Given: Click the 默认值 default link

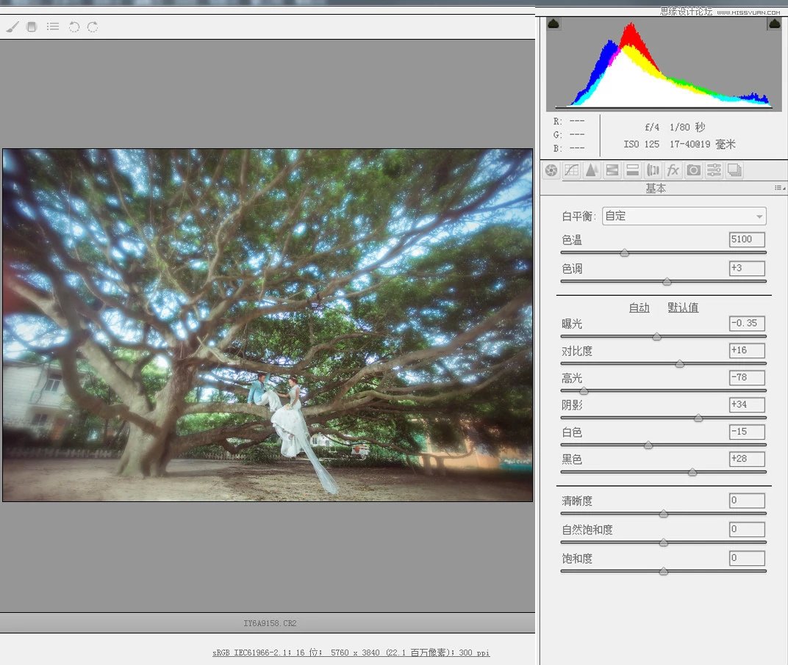Looking at the screenshot, I should 683,307.
